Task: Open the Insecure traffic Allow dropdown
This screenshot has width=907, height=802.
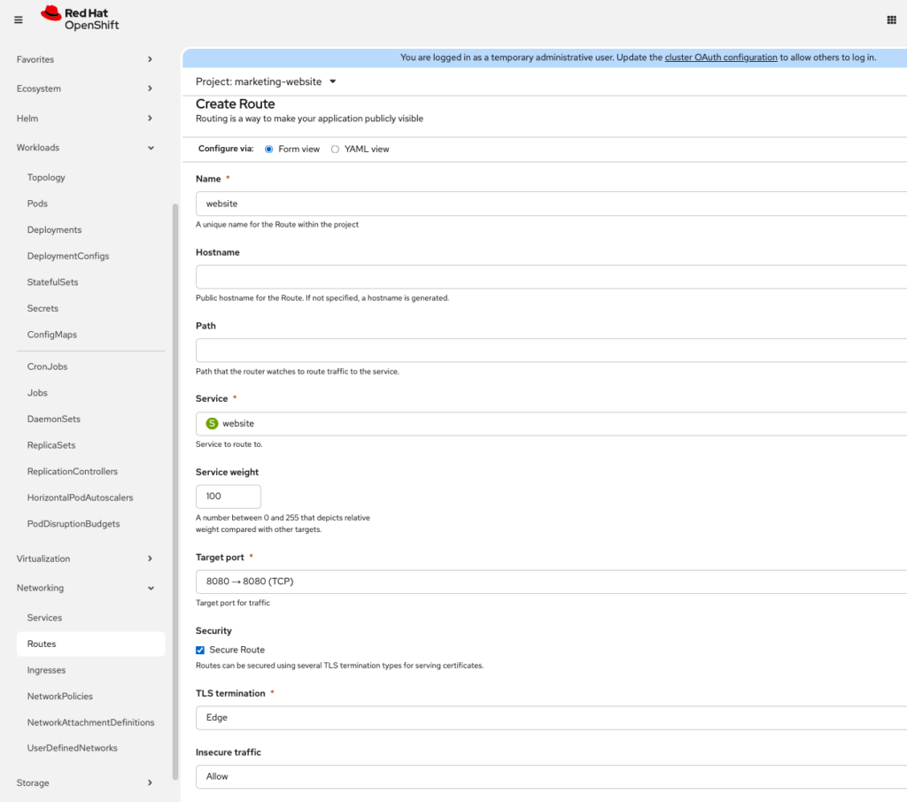Action: pos(549,776)
